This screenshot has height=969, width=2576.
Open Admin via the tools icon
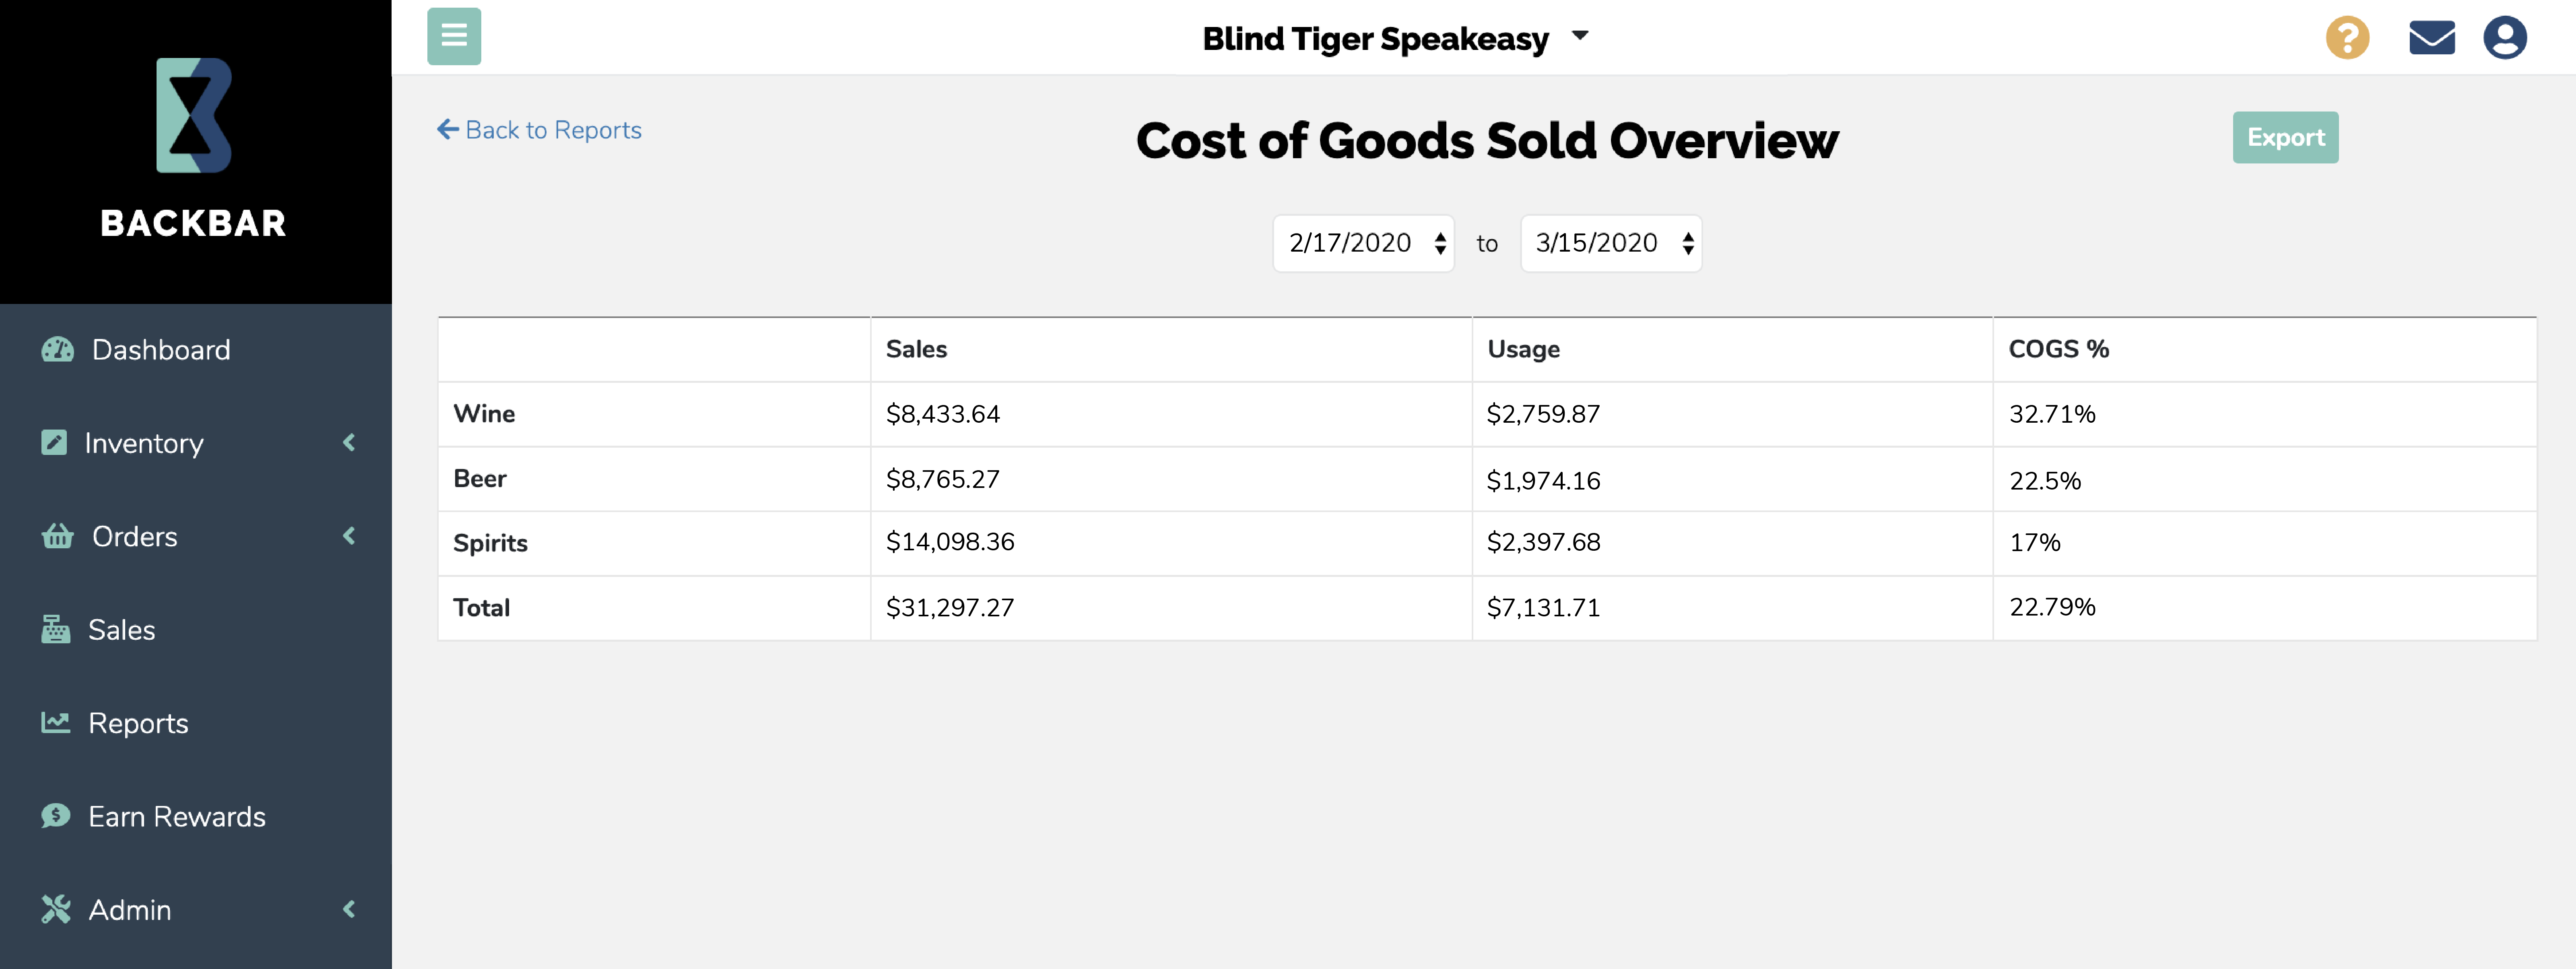tap(57, 909)
